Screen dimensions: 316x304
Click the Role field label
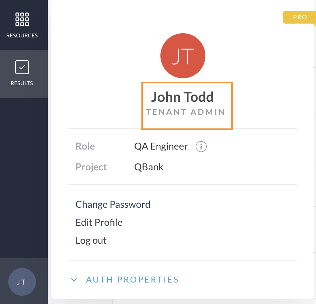click(x=85, y=146)
